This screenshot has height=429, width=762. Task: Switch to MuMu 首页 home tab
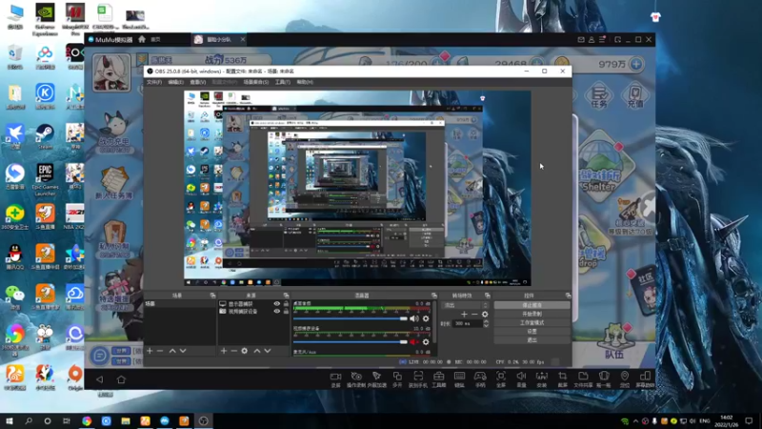(x=155, y=39)
